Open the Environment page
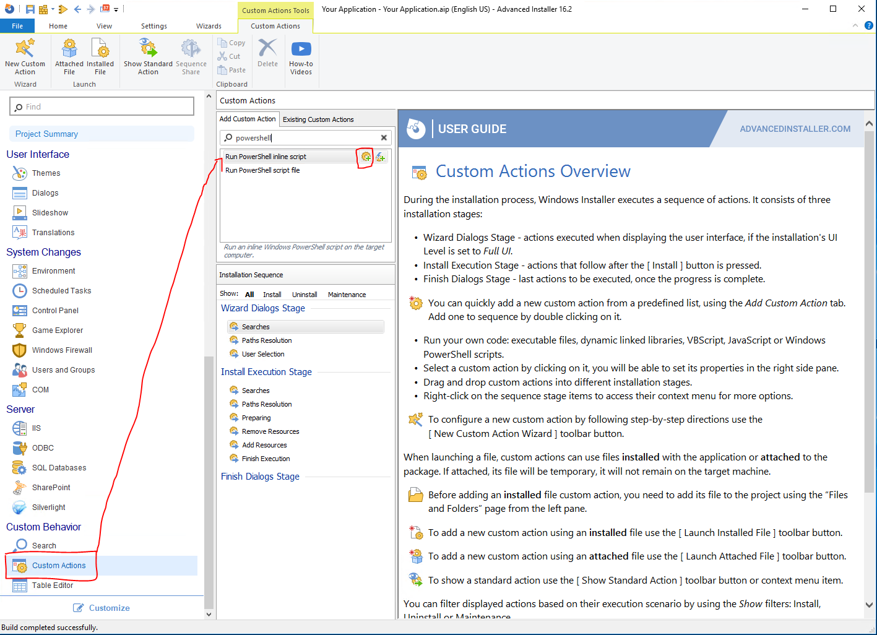Viewport: 877px width, 635px height. point(54,271)
